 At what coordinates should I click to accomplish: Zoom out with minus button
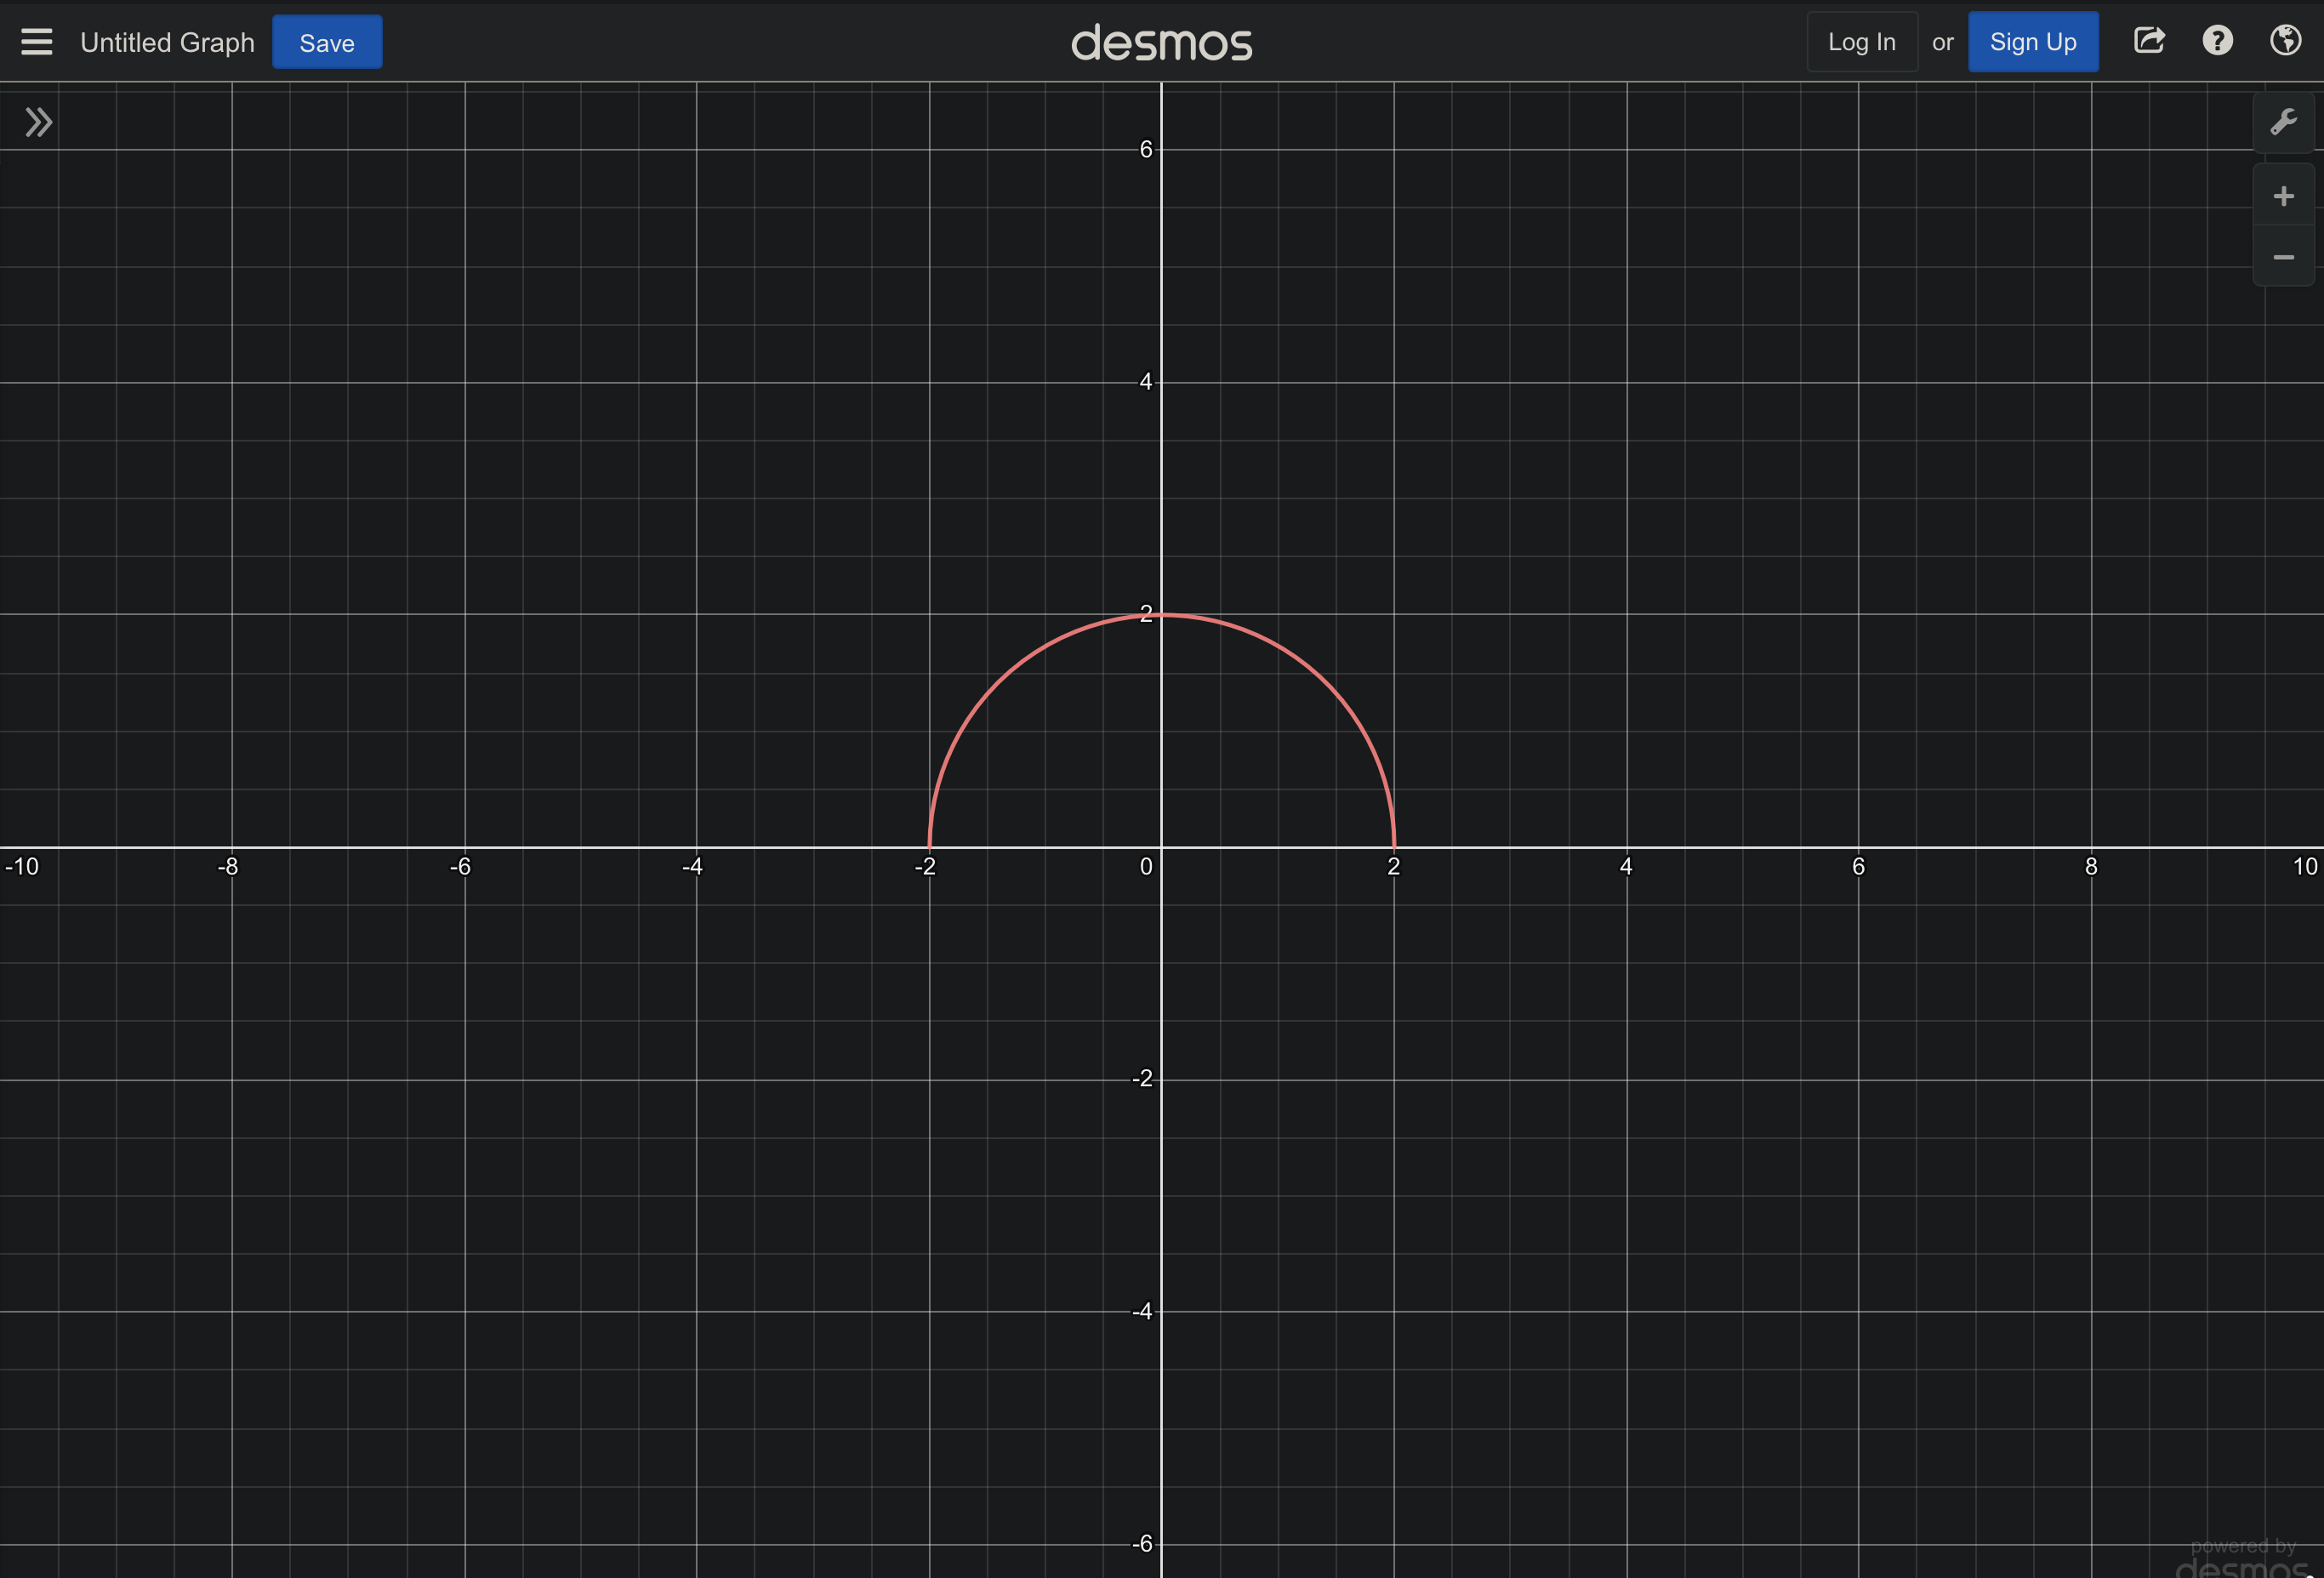click(2283, 257)
